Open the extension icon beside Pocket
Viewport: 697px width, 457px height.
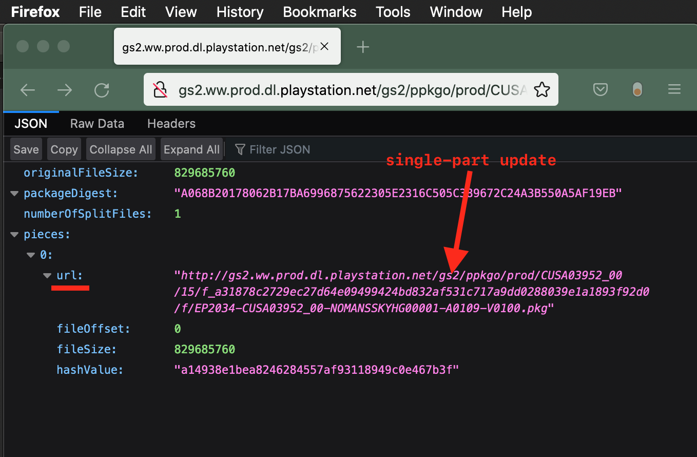tap(637, 90)
